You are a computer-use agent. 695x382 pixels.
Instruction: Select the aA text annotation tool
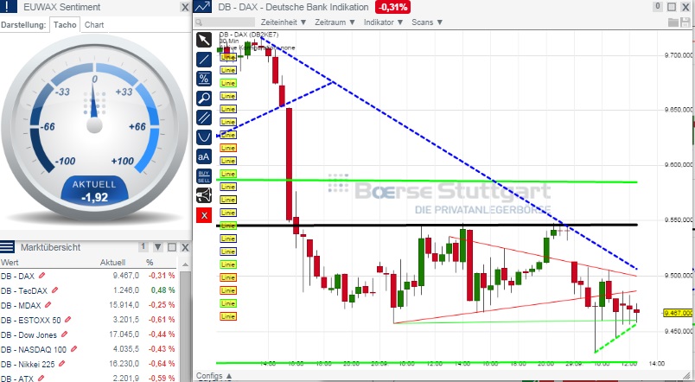coord(204,157)
